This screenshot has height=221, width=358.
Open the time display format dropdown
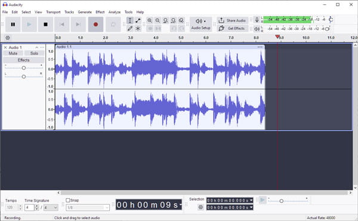(180, 204)
